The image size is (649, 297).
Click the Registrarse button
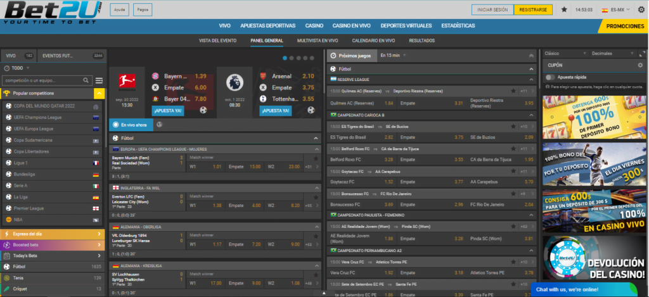(532, 10)
